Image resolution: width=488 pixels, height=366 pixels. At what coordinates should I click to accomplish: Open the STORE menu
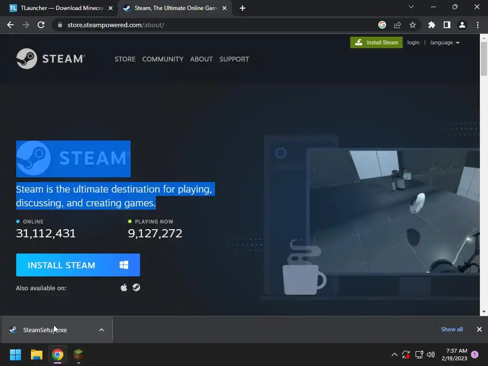click(x=125, y=59)
